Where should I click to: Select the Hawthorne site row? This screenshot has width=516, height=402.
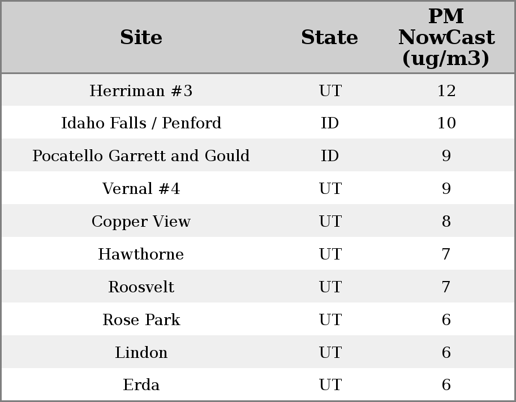pyautogui.click(x=141, y=254)
